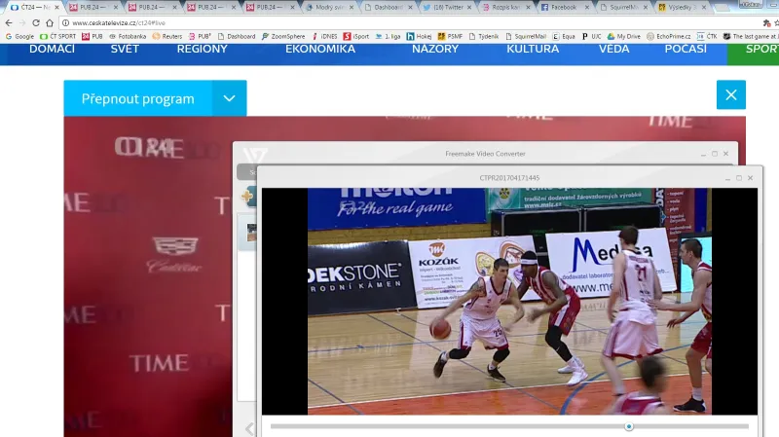Open the KULTURA news section
Image resolution: width=779 pixels, height=437 pixels.
[533, 49]
